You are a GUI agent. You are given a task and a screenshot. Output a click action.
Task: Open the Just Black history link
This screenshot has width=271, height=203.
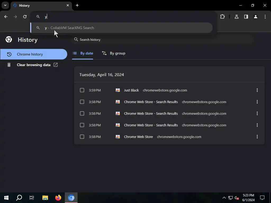pyautogui.click(x=131, y=90)
